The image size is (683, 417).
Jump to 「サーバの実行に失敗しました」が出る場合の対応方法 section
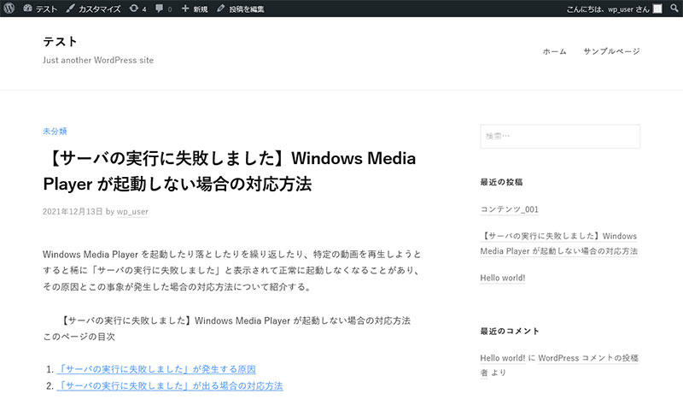[x=170, y=385]
